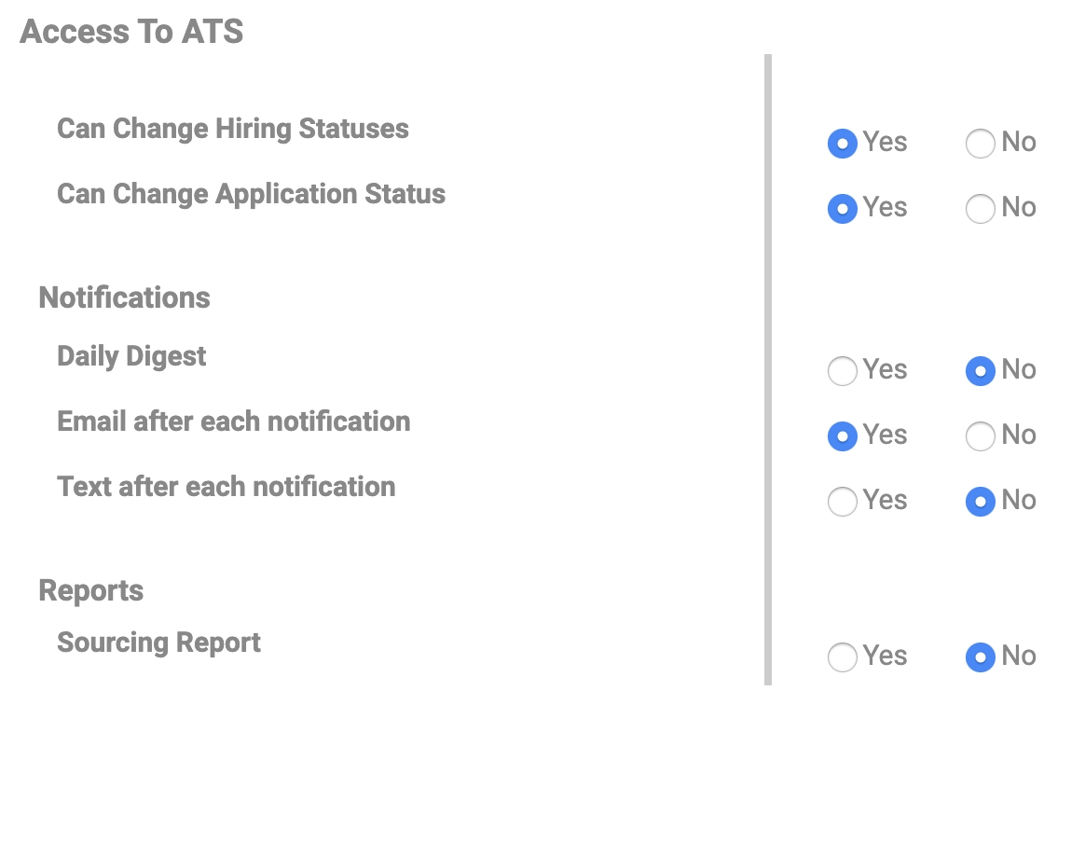The height and width of the screenshot is (843, 1085).
Task: Click the Text after each notification label
Action: coord(226,487)
